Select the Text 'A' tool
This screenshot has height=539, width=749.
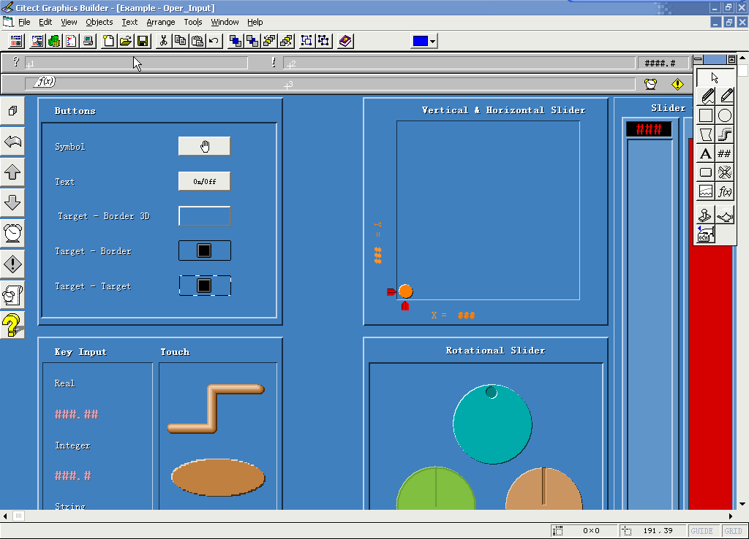click(x=706, y=153)
